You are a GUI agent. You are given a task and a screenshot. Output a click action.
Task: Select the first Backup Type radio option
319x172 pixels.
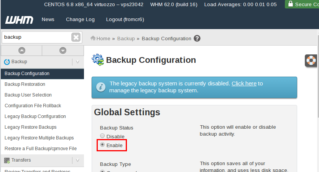(102, 171)
